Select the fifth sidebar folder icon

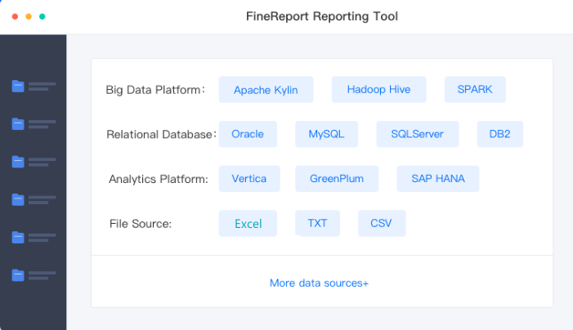(18, 237)
